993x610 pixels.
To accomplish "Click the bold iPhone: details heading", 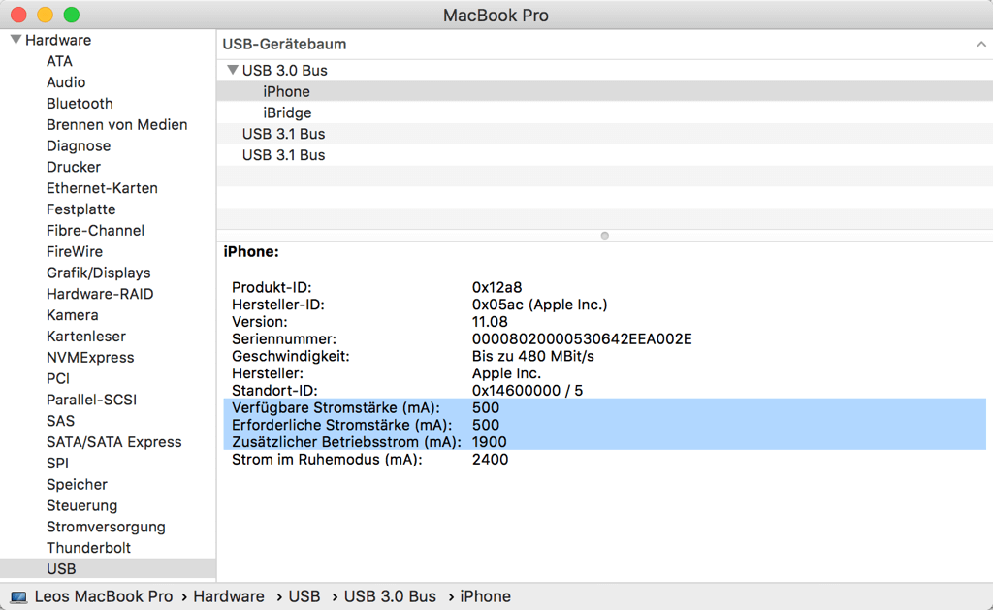I will point(251,251).
